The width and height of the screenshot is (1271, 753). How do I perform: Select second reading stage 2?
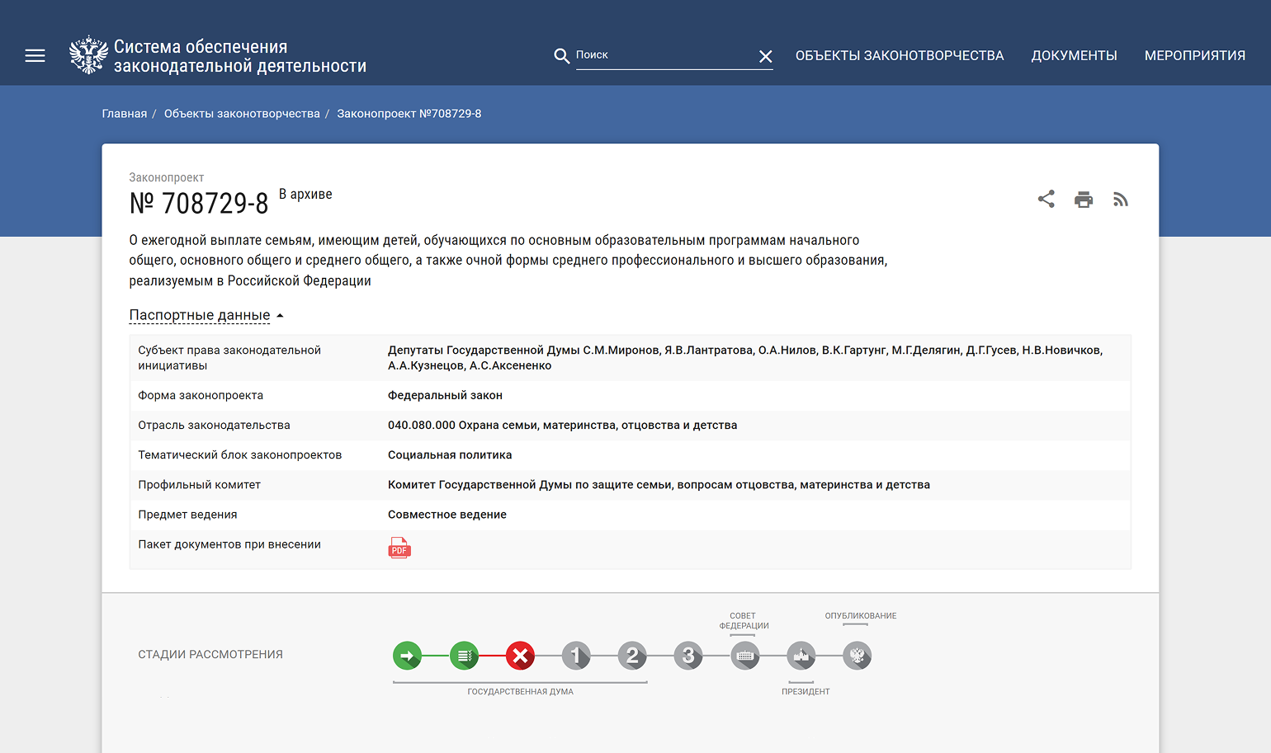(x=632, y=657)
